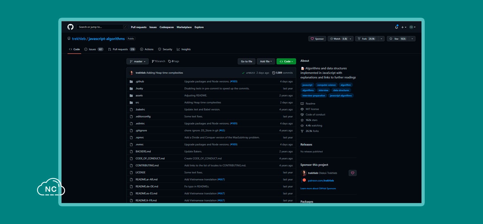Open the CODE_OF_CONDUCT.md file

(150, 159)
